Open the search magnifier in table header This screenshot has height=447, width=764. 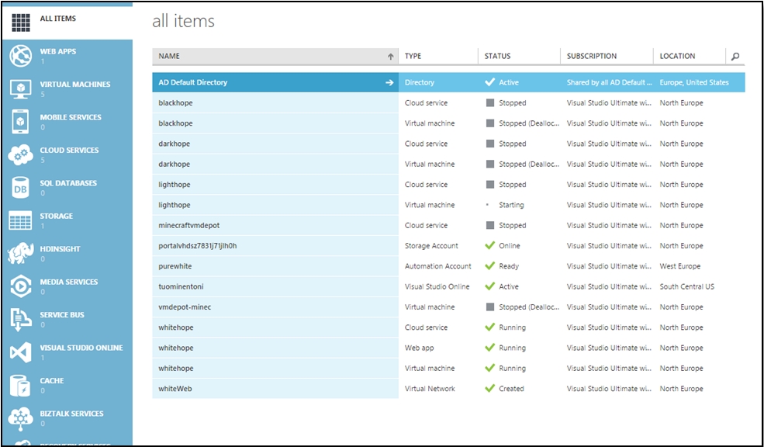click(x=735, y=57)
